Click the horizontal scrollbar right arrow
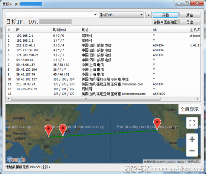Screen dimensions: 206x174 coord(198,99)
